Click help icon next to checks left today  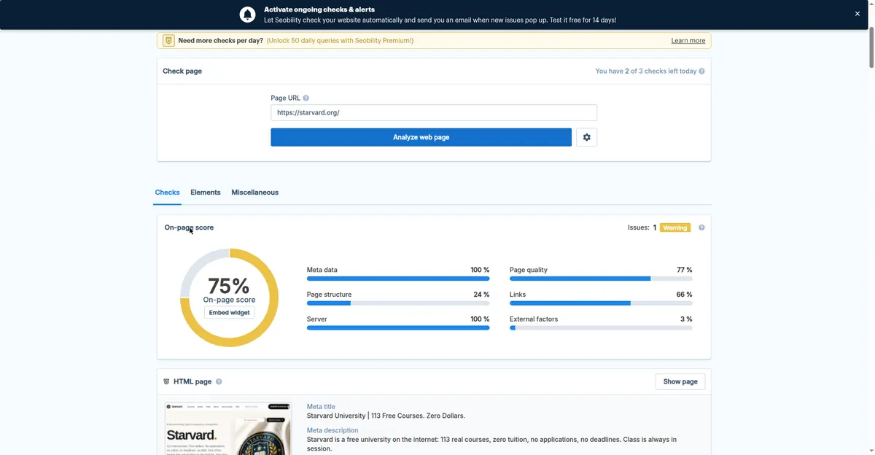pos(701,71)
